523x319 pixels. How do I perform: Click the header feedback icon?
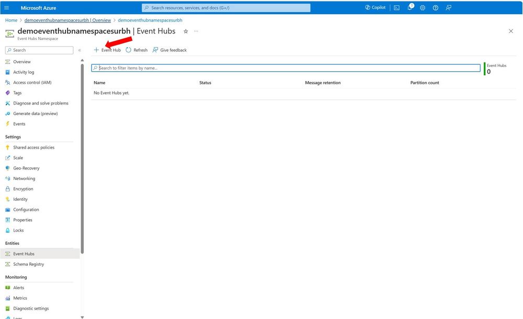click(449, 8)
